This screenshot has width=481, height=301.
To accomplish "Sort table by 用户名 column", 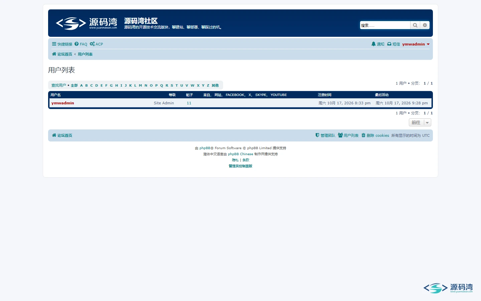I will click(x=56, y=95).
